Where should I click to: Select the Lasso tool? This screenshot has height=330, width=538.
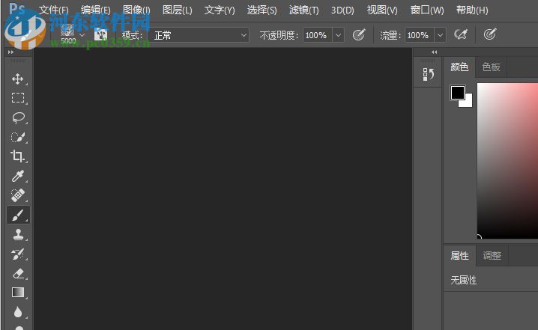(x=18, y=117)
